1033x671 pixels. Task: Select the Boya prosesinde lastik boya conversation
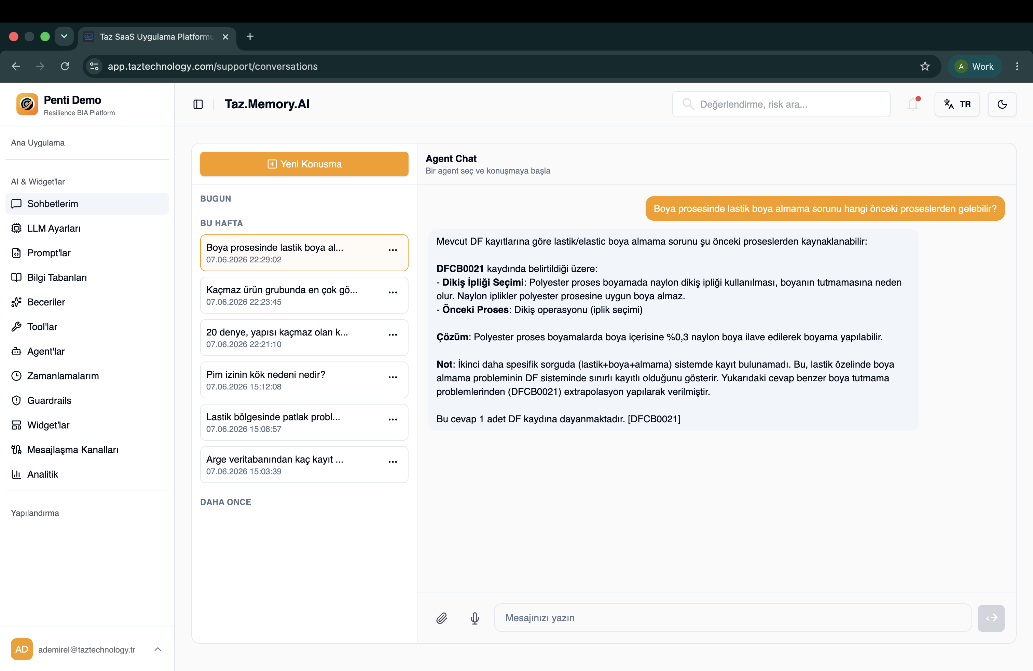304,253
